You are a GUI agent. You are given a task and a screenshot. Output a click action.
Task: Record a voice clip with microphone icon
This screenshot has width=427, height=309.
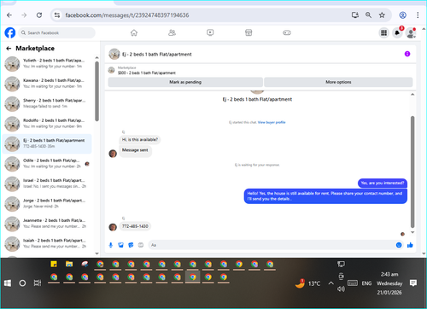coord(111,245)
